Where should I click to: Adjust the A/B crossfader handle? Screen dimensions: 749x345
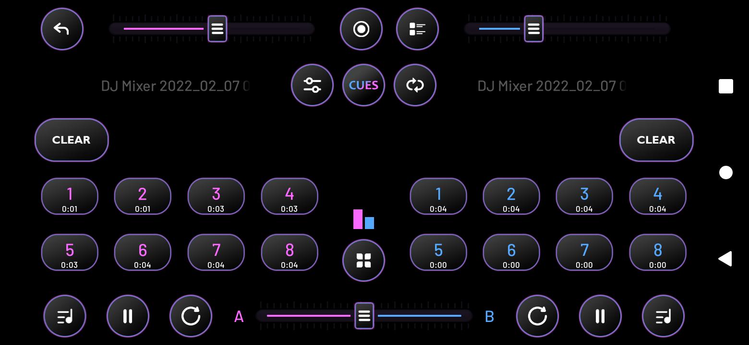click(364, 316)
